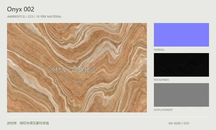Click the DISPLACEMENT label
216x130 pixels.
click(163, 110)
